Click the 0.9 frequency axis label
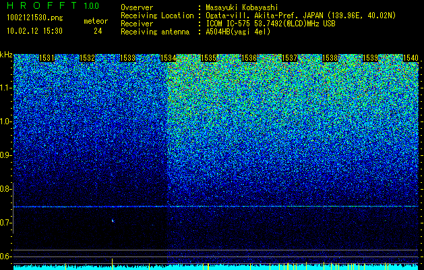Screen dimensions: 424x270 point(5,155)
